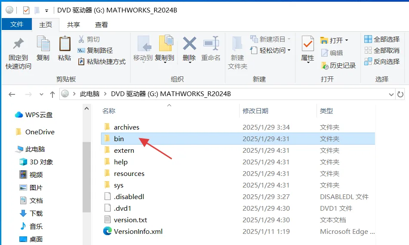Click Paste Shortcut (粘贴快捷方式)
This screenshot has height=245, width=409.
[x=102, y=61]
